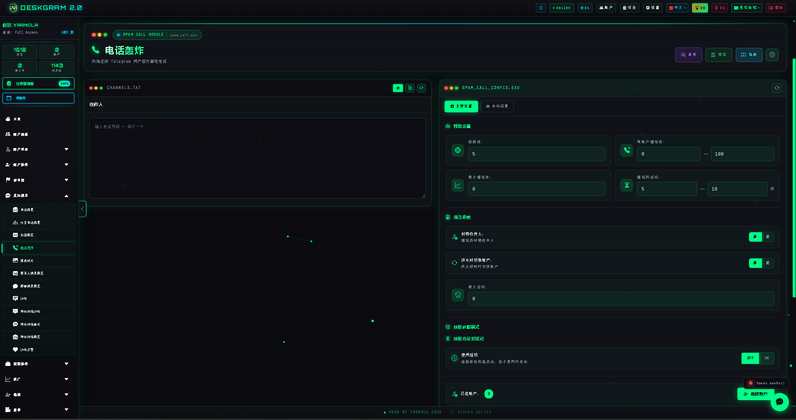796x420 pixels.
Task: Toggle the ON sparkle button in top bar
Action: pyautogui.click(x=700, y=8)
